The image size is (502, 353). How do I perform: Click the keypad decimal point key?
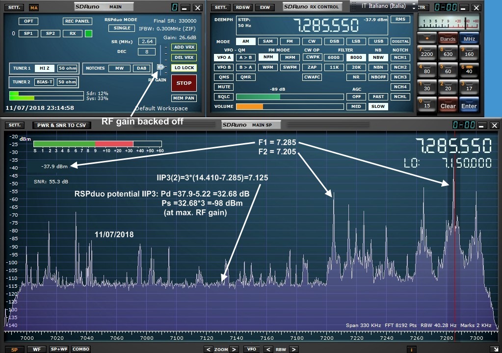pos(427,38)
